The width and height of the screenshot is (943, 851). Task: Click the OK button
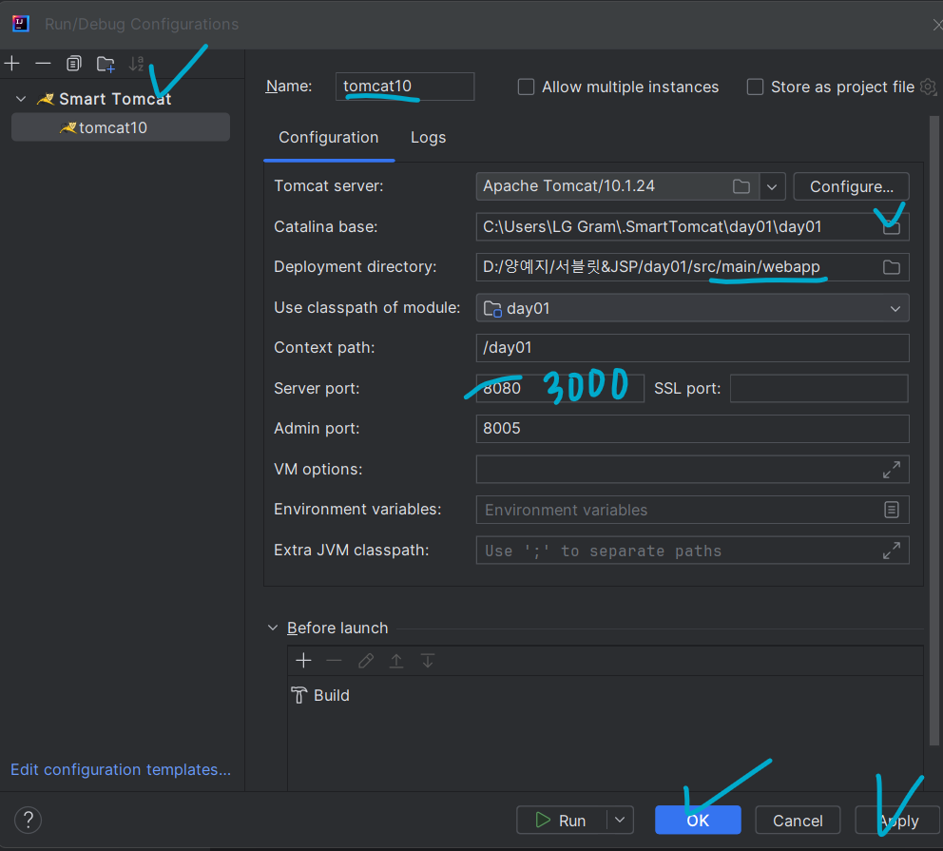click(x=698, y=821)
